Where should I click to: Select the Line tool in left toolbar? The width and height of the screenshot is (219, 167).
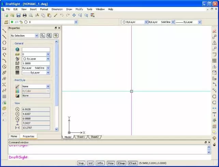(4, 31)
